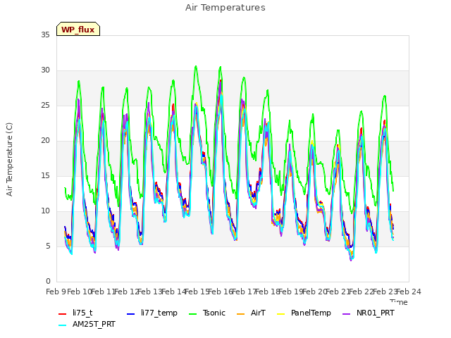Click the orange AirT legend color marker
Screen dimensions: 451x338
click(x=241, y=313)
